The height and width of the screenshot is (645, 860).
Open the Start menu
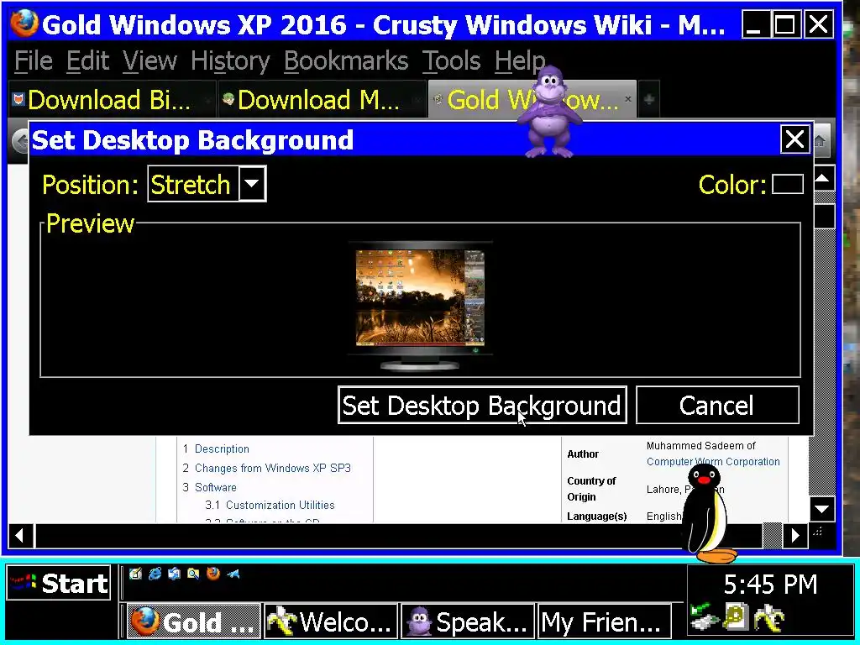click(59, 583)
